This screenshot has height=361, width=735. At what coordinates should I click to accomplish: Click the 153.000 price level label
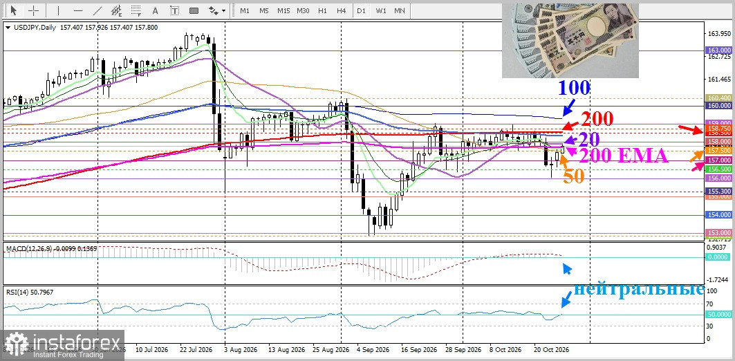point(718,232)
